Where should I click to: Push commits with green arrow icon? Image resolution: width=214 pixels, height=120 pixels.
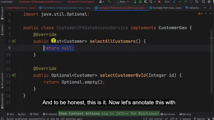pyautogui.click(x=185, y=2)
